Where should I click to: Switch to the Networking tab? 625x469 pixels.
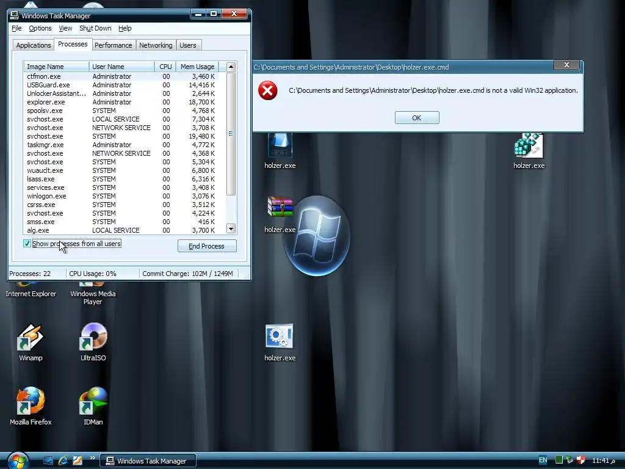[156, 45]
